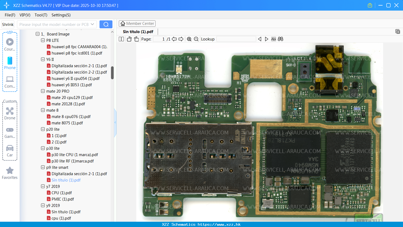Go to previous page arrow
This screenshot has height=227, width=403.
point(174,39)
